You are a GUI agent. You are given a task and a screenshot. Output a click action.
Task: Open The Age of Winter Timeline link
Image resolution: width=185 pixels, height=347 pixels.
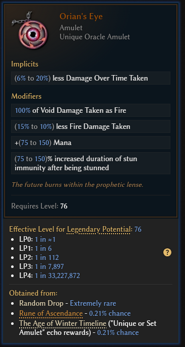(63, 323)
